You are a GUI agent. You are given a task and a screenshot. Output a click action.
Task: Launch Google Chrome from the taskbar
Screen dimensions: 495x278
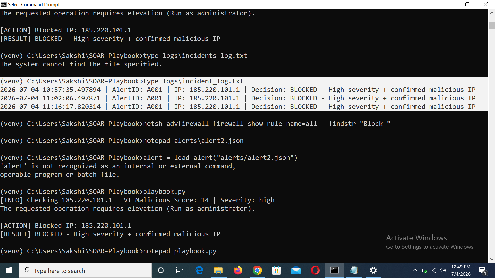point(257,270)
